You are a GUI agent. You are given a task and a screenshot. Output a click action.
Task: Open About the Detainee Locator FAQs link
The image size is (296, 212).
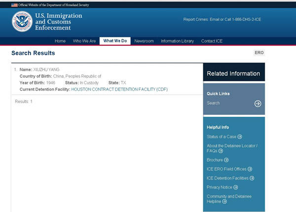point(232,148)
